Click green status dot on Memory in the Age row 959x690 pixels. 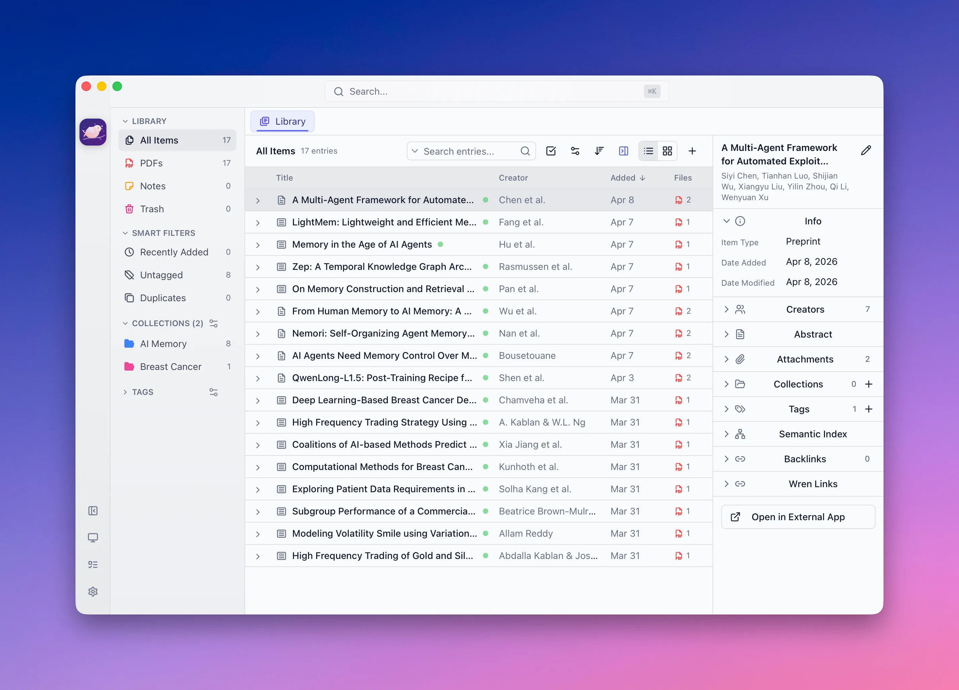pyautogui.click(x=440, y=245)
